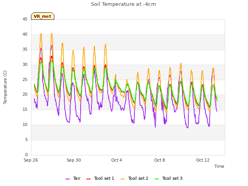Click the Oct 8 x-axis tick label
The image size is (248, 186).
(x=160, y=160)
